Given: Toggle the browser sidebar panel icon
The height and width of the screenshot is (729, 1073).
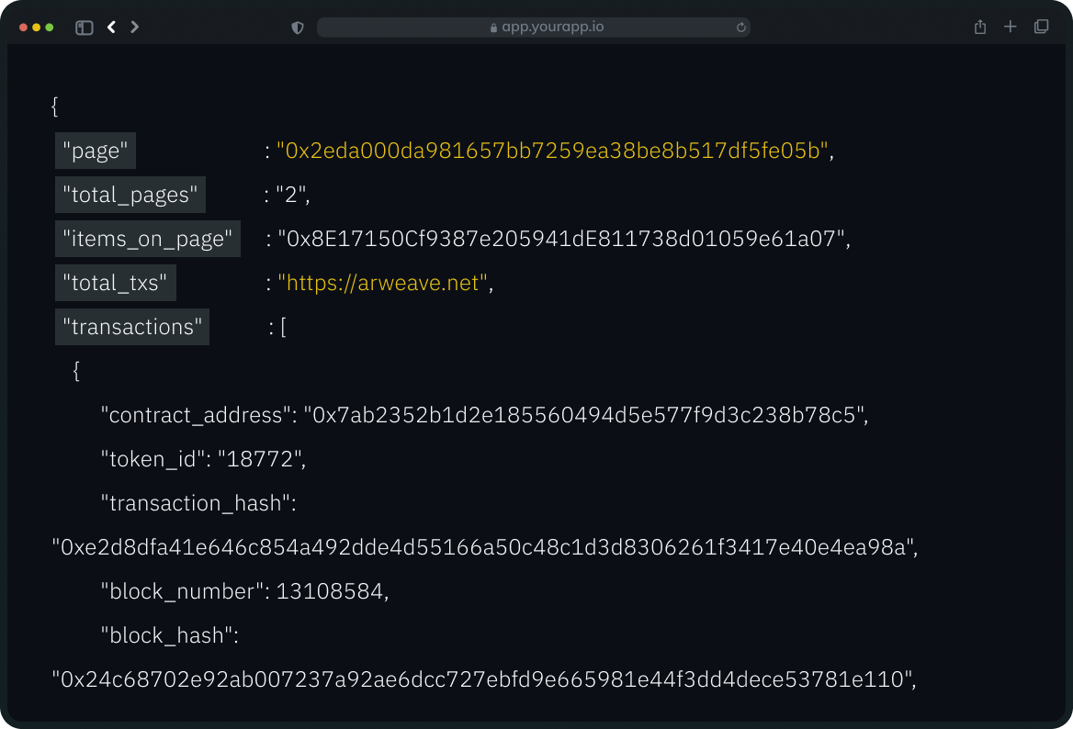Looking at the screenshot, I should click(x=84, y=28).
